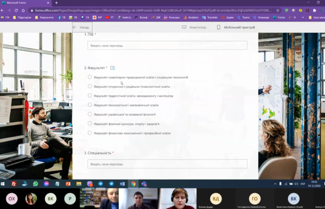Select Факультет української та іноземної філології
The width and height of the screenshot is (325, 209).
point(90,114)
